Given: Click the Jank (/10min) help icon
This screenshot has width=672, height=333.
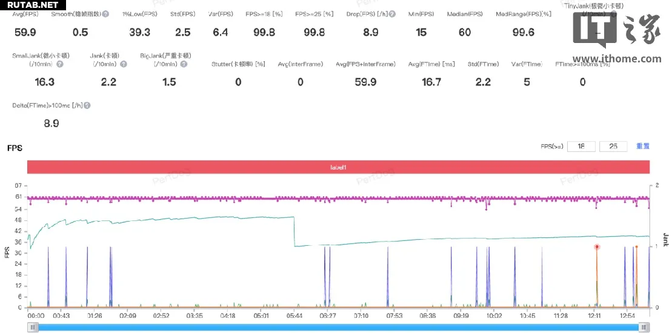Looking at the screenshot, I should [x=124, y=64].
